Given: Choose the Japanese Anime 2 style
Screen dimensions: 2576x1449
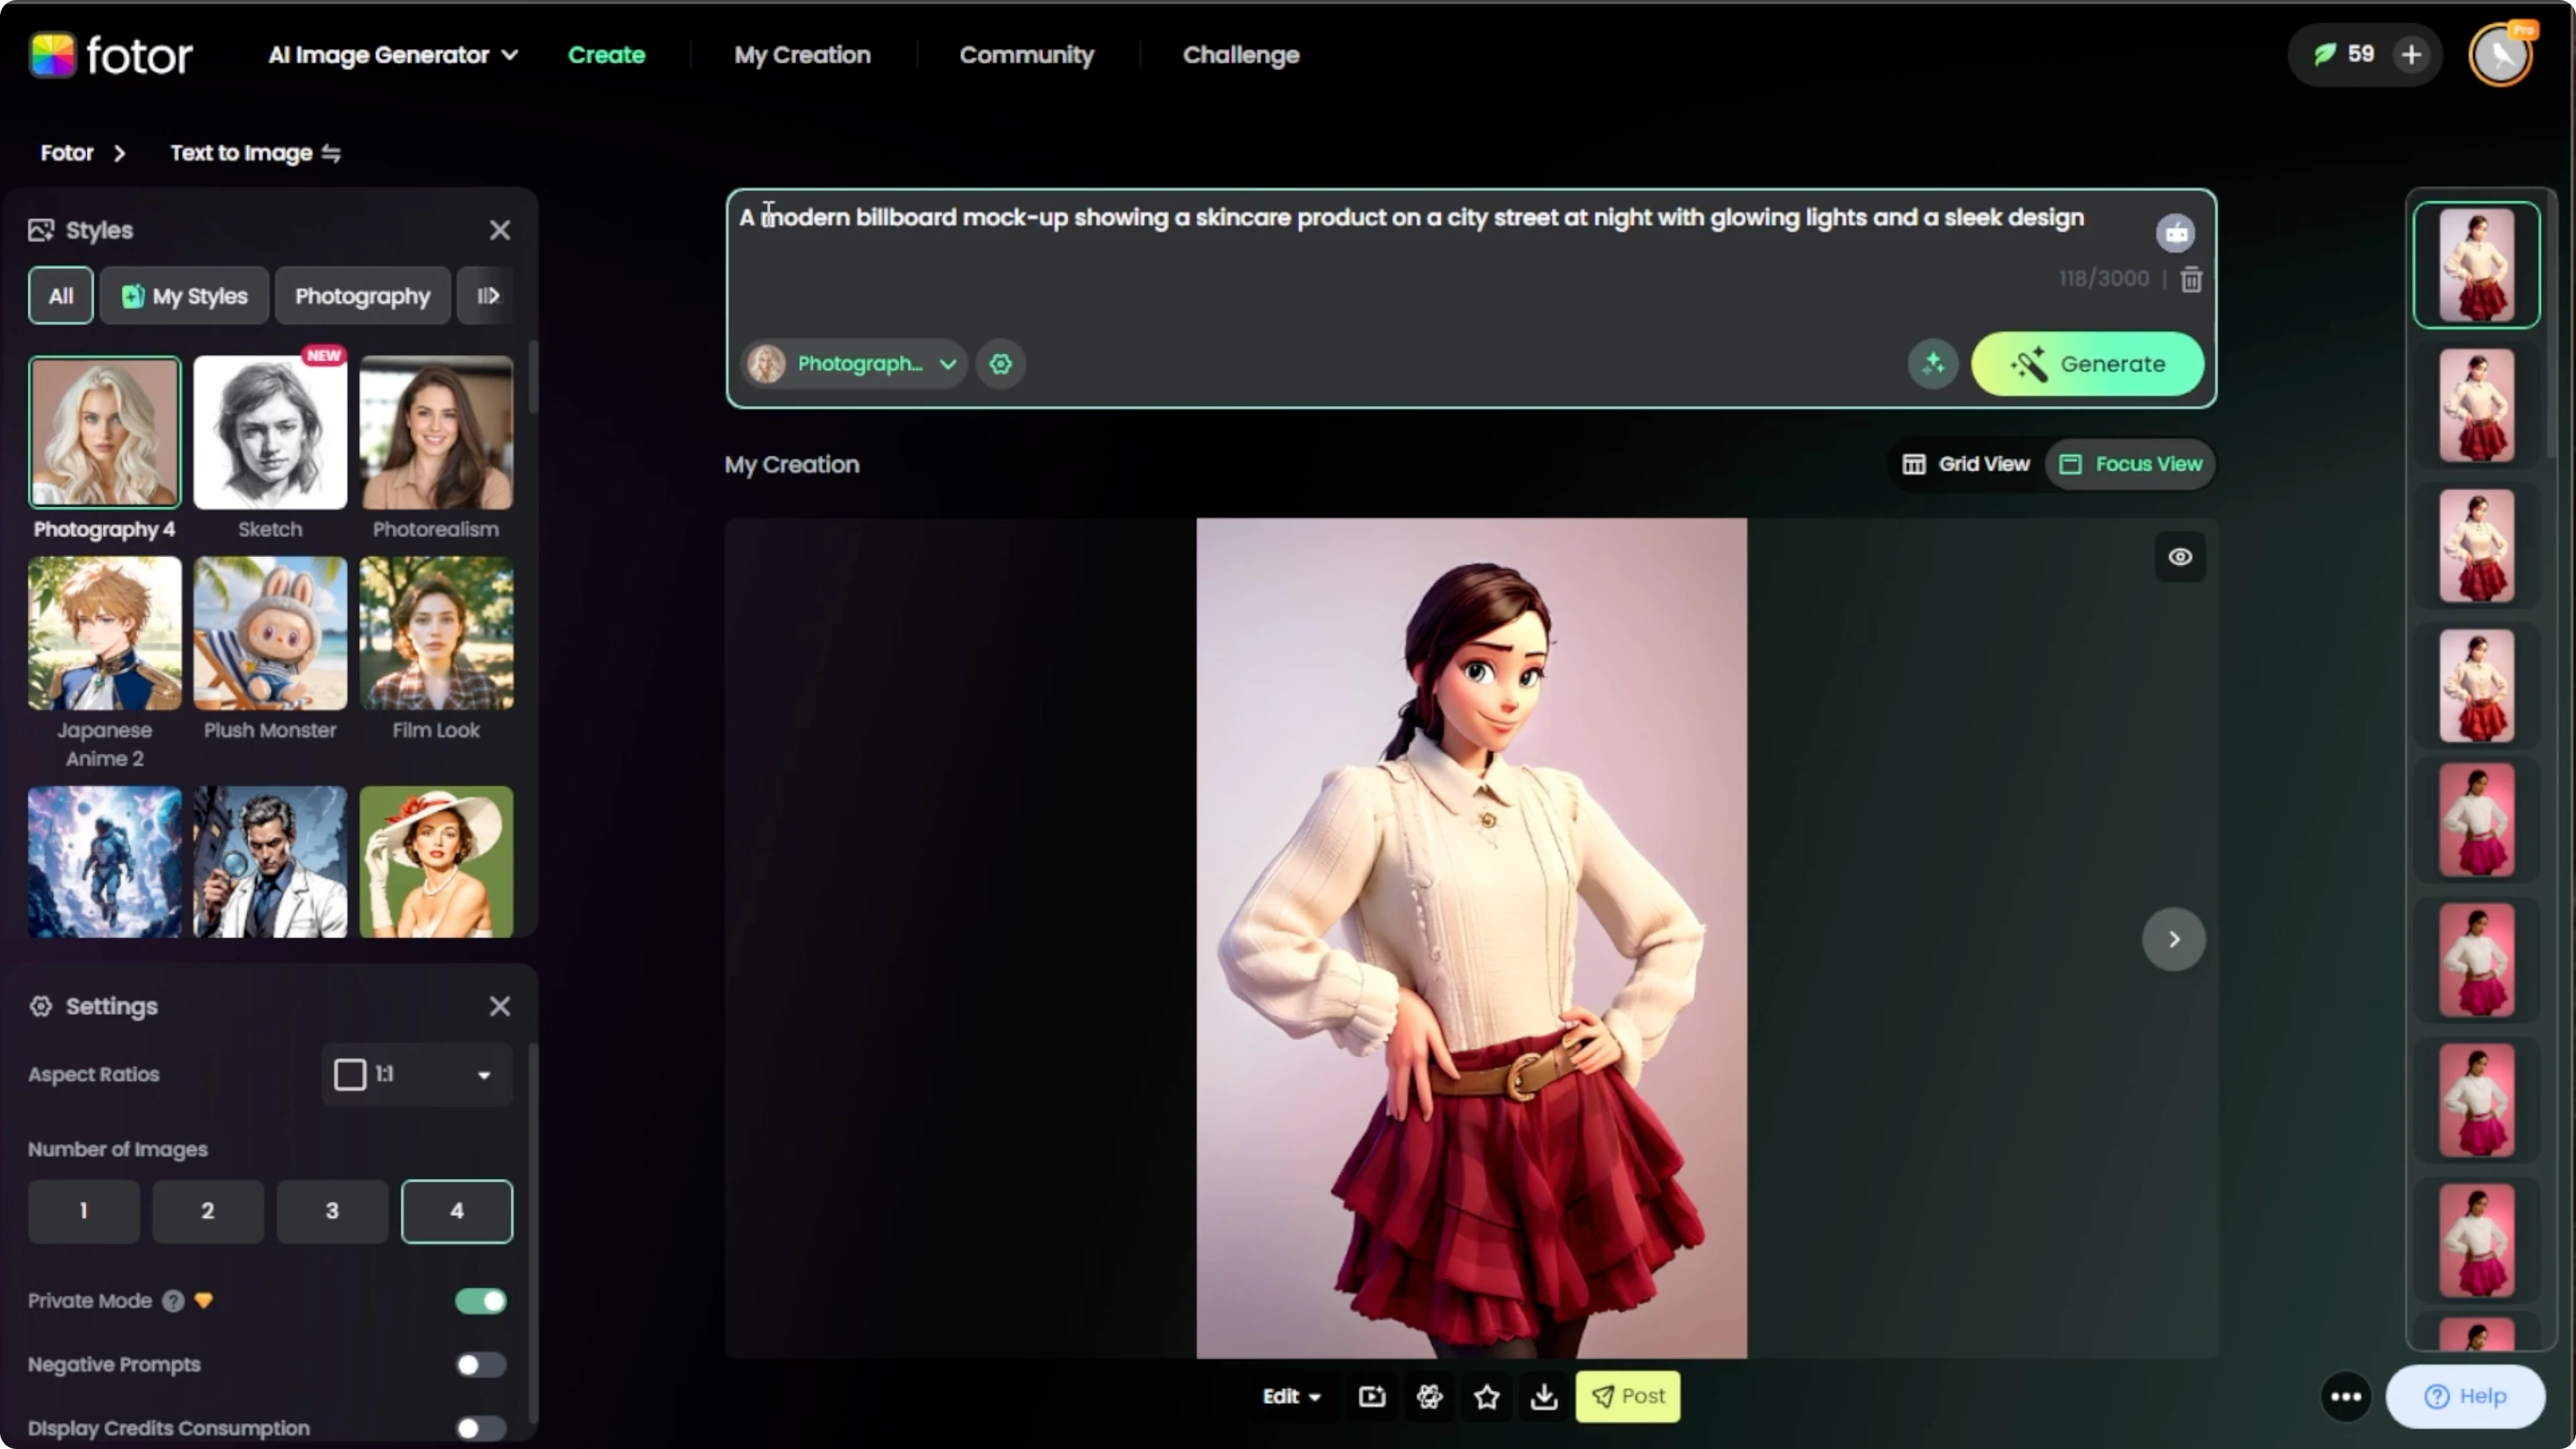Looking at the screenshot, I should pos(105,634).
